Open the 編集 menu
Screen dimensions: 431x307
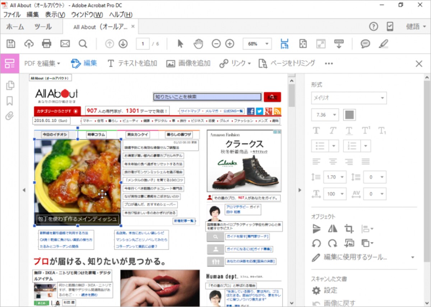click(33, 15)
